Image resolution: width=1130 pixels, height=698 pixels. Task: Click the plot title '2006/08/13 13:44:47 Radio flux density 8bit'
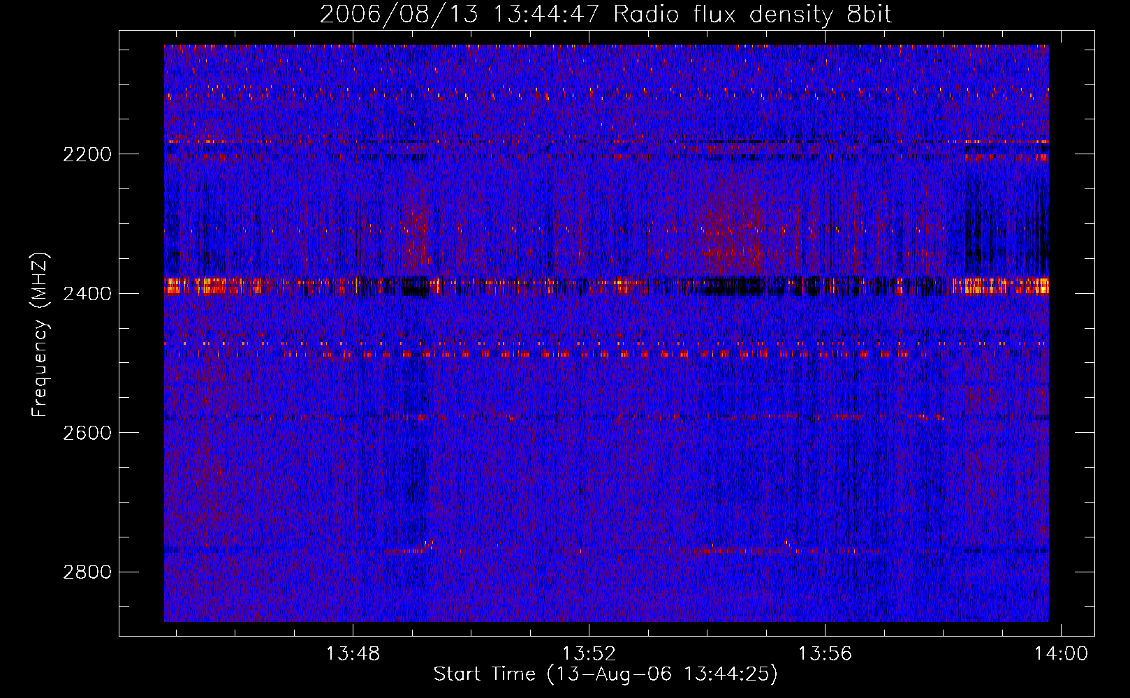tap(606, 15)
